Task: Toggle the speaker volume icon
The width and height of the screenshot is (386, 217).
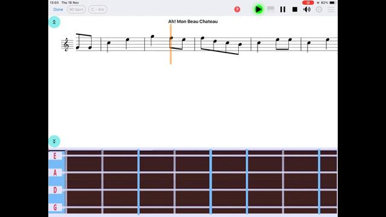Action: point(307,10)
